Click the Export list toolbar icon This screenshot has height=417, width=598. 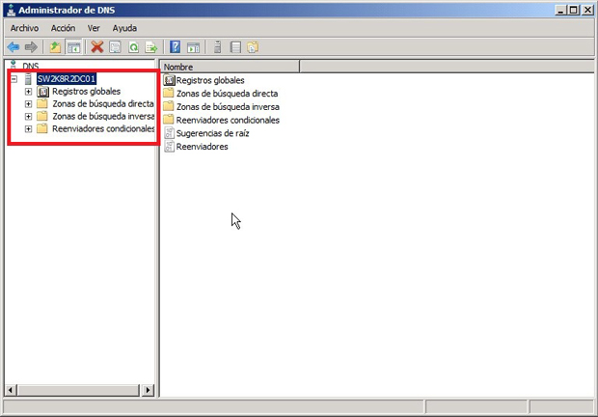pos(151,47)
